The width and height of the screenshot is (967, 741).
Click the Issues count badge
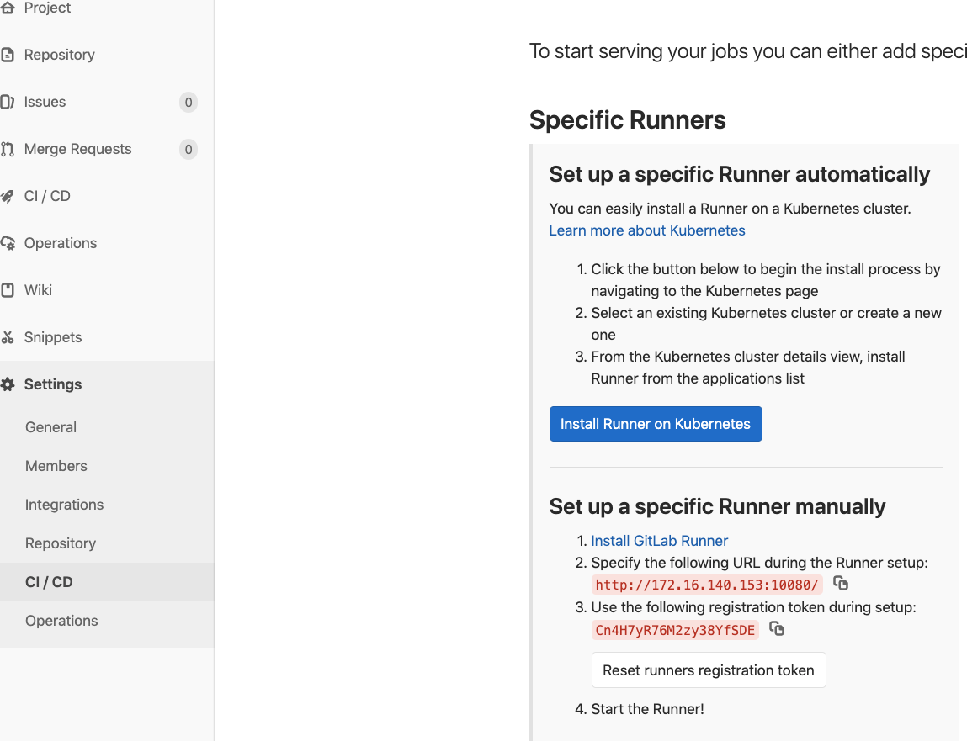[188, 103]
